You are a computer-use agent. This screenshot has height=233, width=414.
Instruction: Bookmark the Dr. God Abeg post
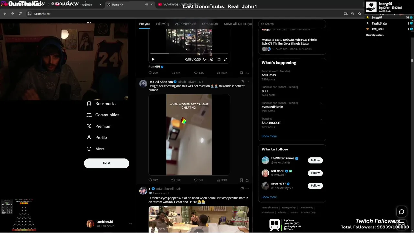coord(241,180)
